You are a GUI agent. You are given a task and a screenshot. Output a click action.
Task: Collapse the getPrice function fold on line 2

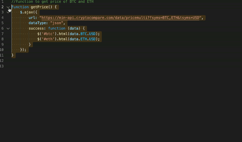point(8,7)
